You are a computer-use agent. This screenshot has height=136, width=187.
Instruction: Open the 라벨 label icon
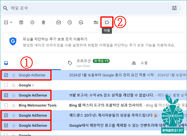click(x=107, y=22)
